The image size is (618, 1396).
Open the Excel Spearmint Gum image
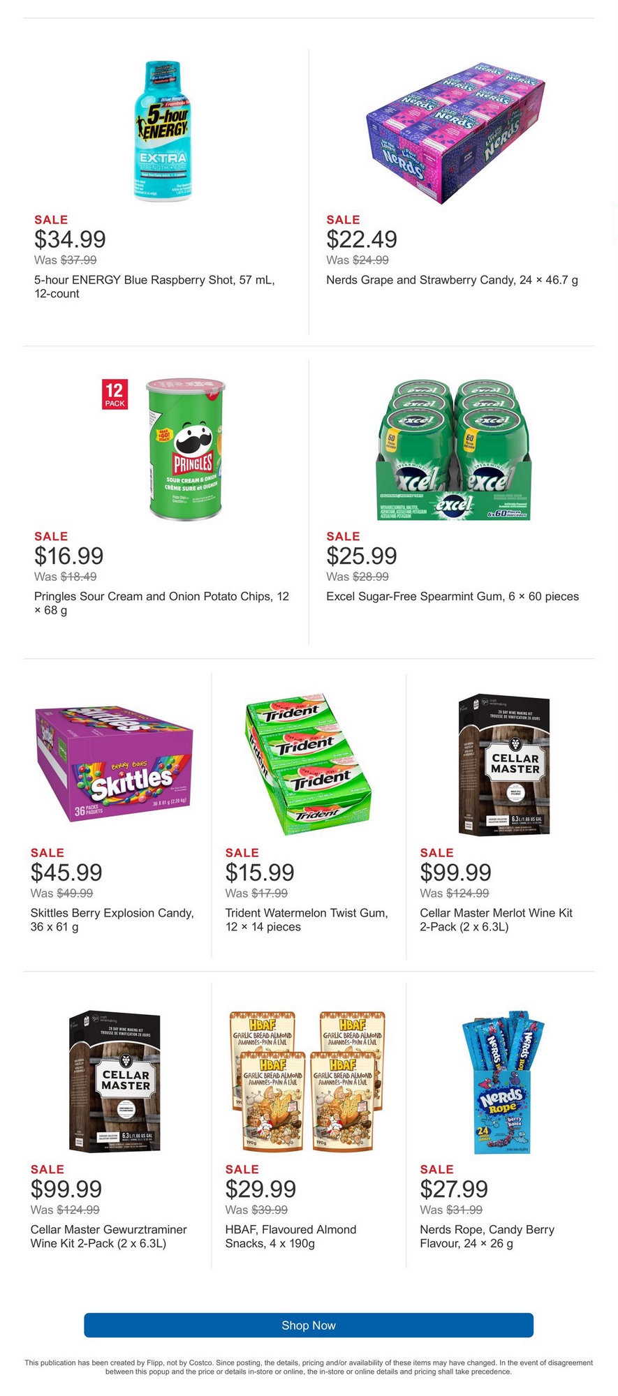[454, 450]
